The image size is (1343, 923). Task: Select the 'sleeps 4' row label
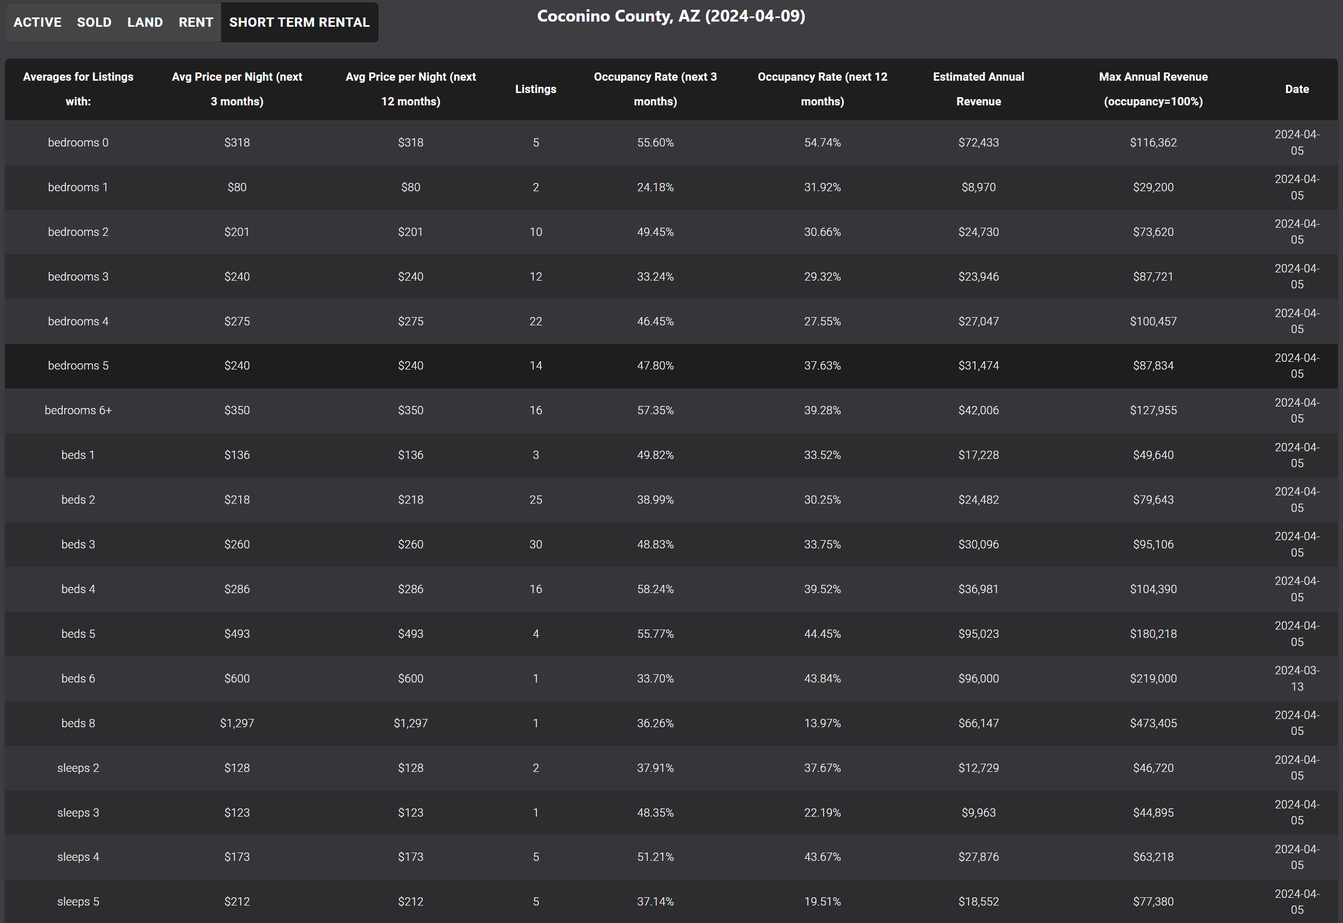(78, 857)
